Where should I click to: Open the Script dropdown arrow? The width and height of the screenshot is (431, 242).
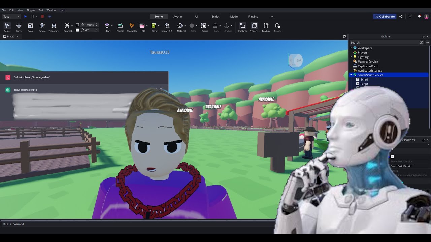(159, 26)
